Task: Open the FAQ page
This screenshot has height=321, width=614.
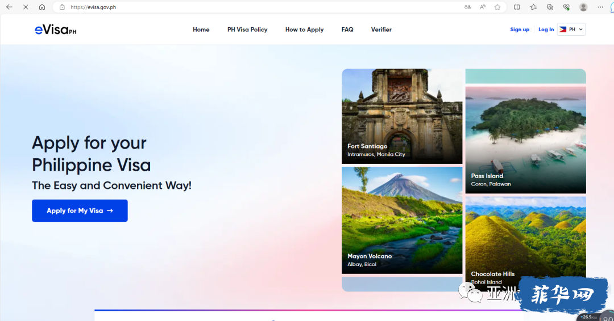Action: (347, 29)
